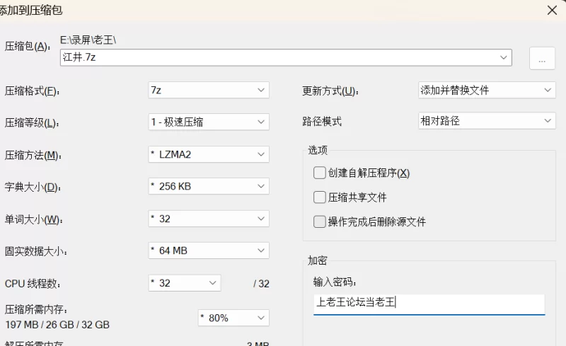Expand the 字典大小 256 KB dropdown
Image resolution: width=566 pixels, height=346 pixels.
tap(209, 186)
